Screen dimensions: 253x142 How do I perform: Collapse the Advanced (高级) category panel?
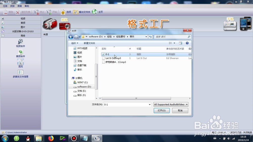tap(21, 36)
